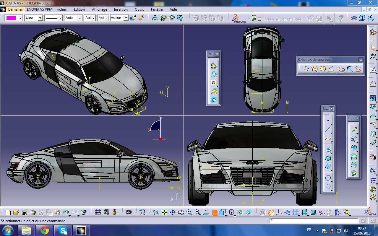The image size is (378, 236).
Task: Open the ENOVIA V5 VPM menu
Action: pyautogui.click(x=39, y=9)
